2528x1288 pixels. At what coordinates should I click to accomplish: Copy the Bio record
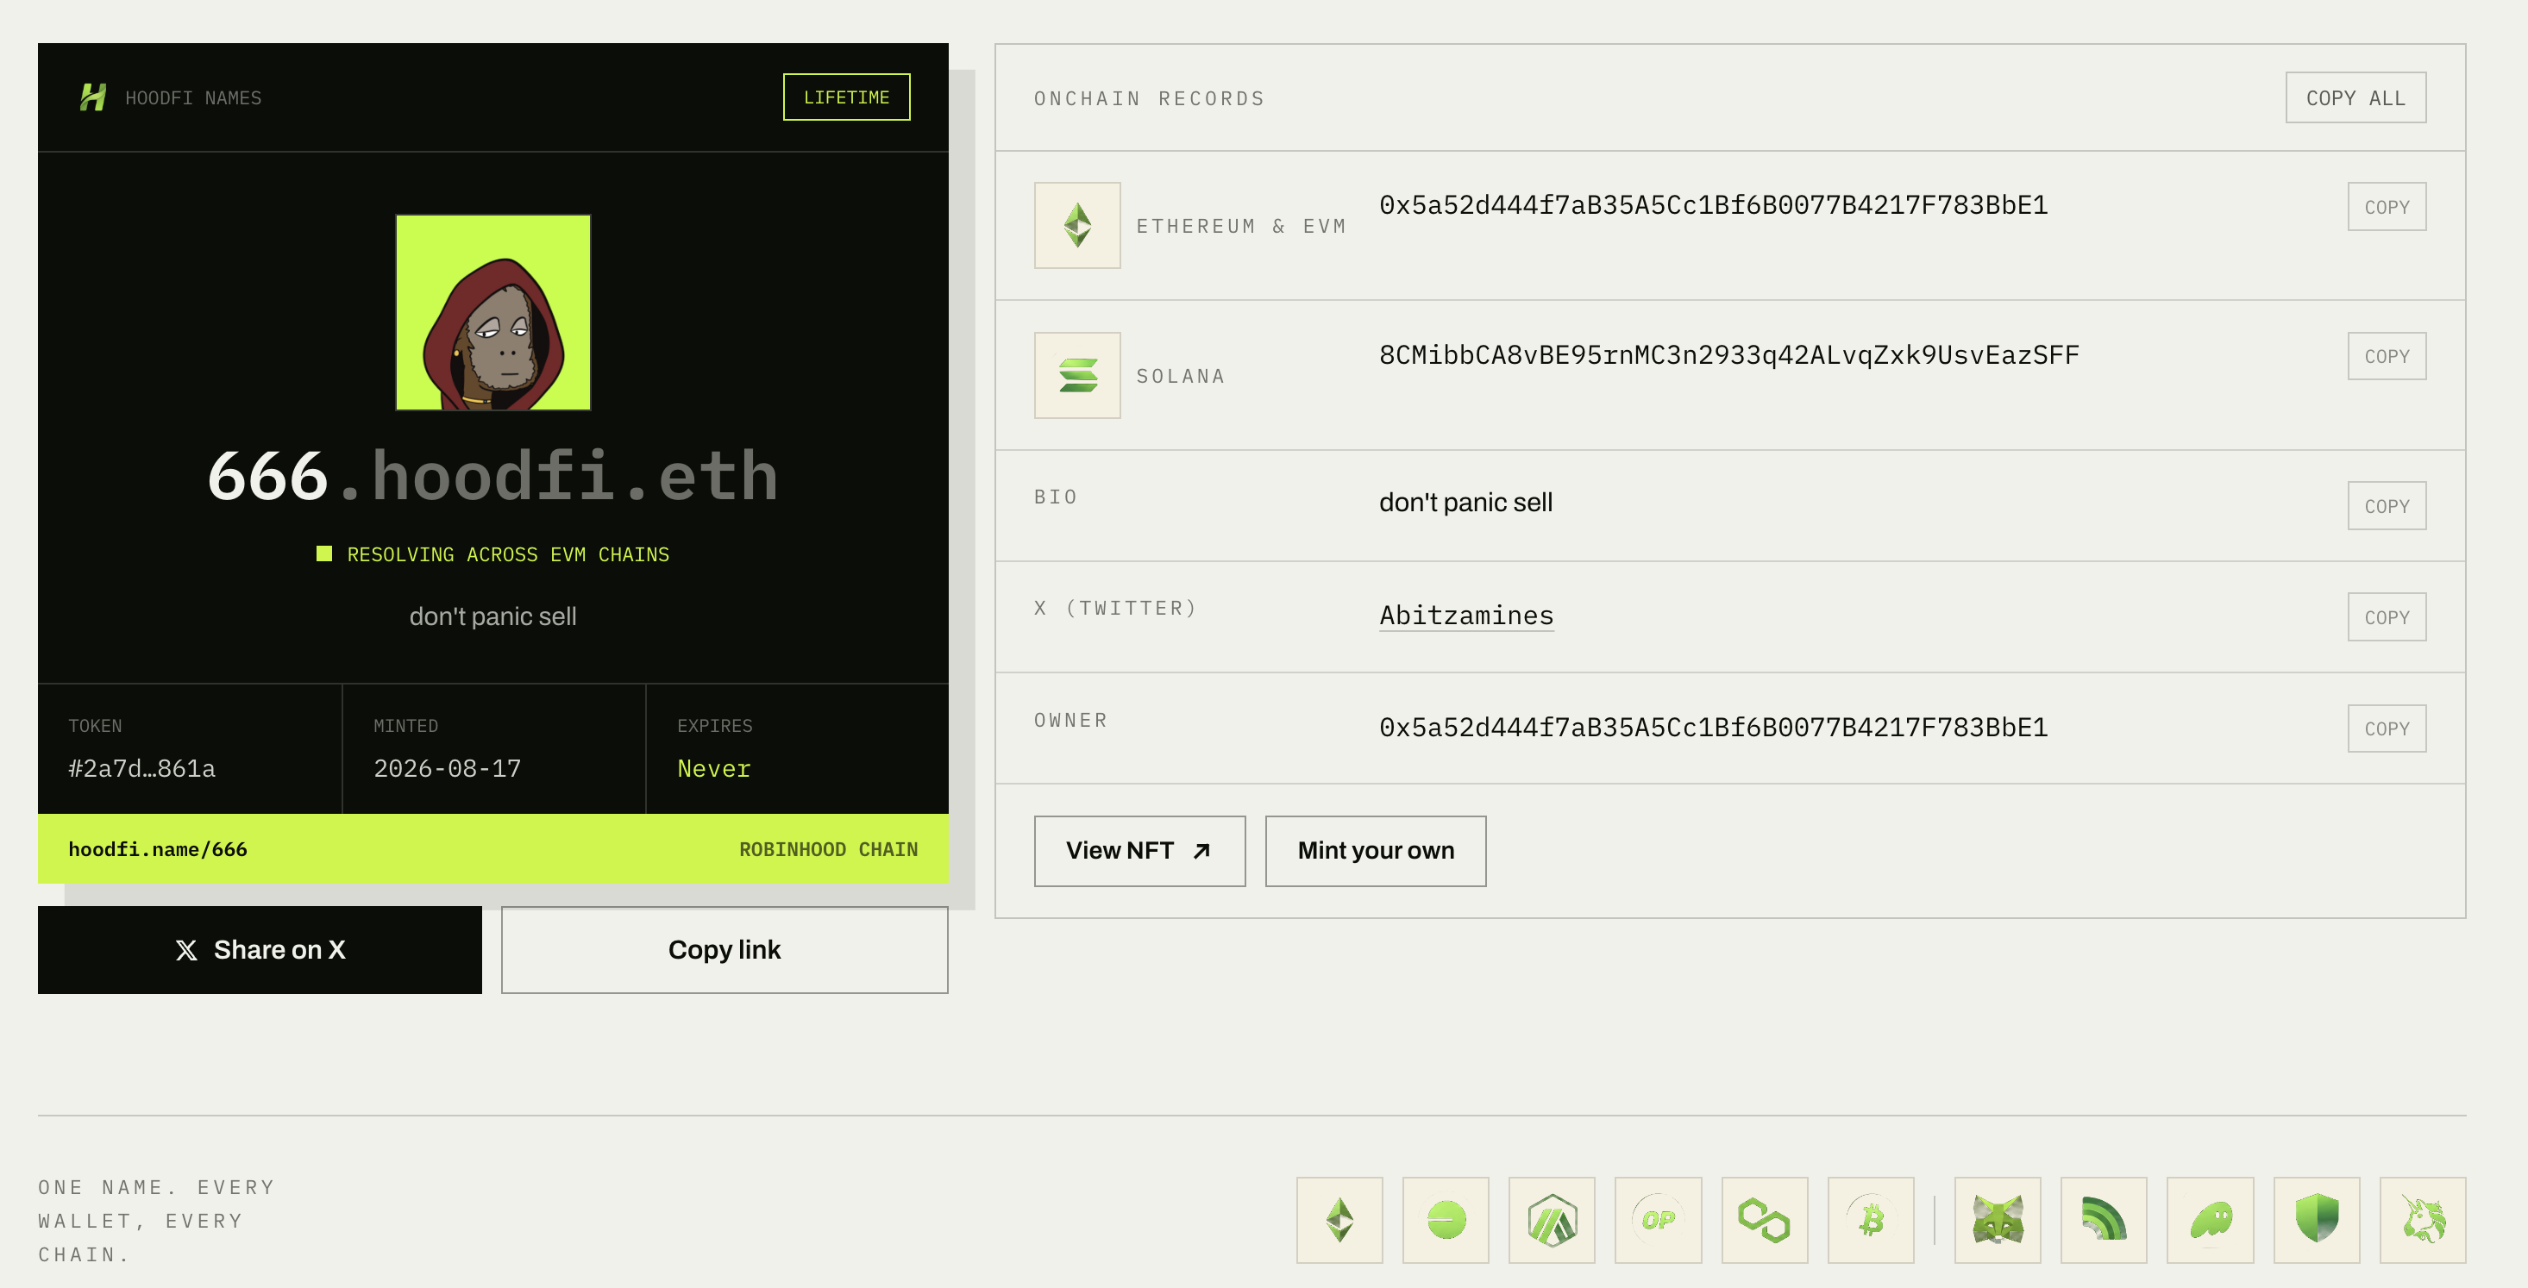tap(2387, 506)
